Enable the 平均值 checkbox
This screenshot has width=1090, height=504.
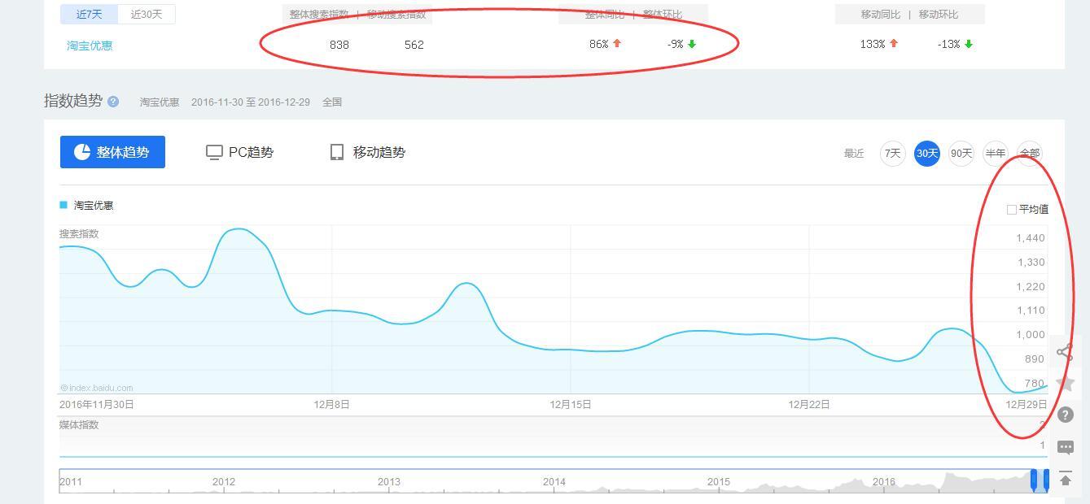coord(1012,210)
